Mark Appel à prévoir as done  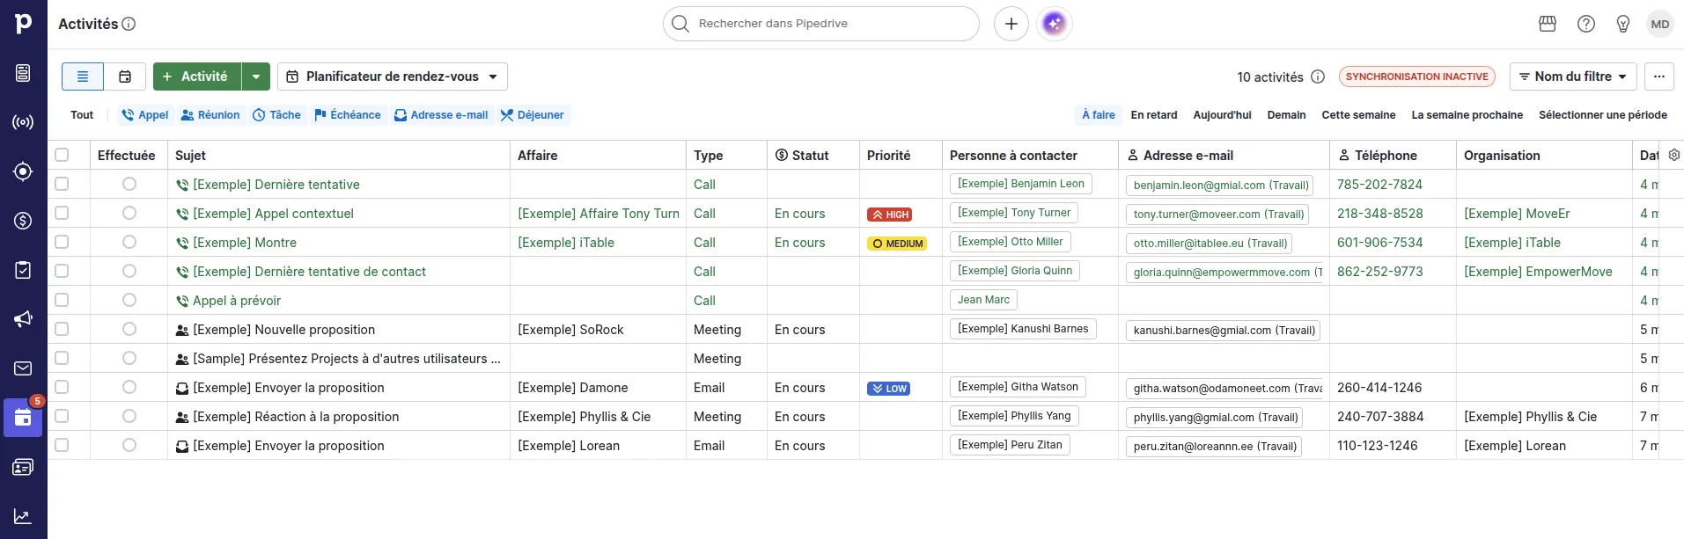click(x=129, y=300)
